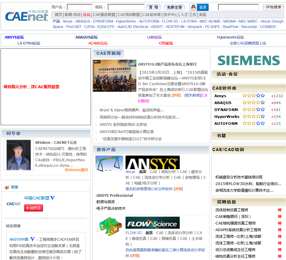Open the CFD论坛 forum link
Screen dimensions: 286x260
[x=166, y=43]
